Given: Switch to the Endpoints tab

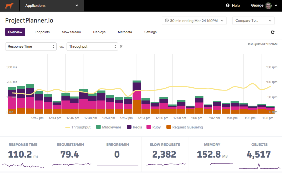Looking at the screenshot, I should point(42,32).
